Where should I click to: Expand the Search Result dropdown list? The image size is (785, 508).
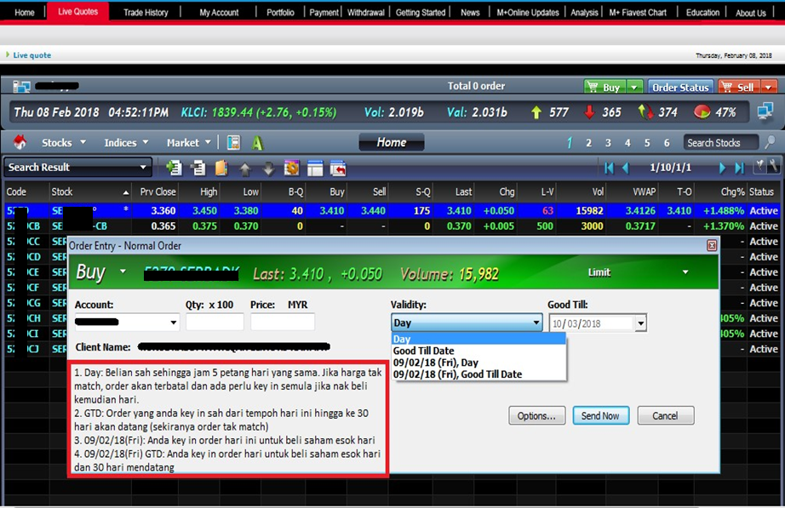145,168
